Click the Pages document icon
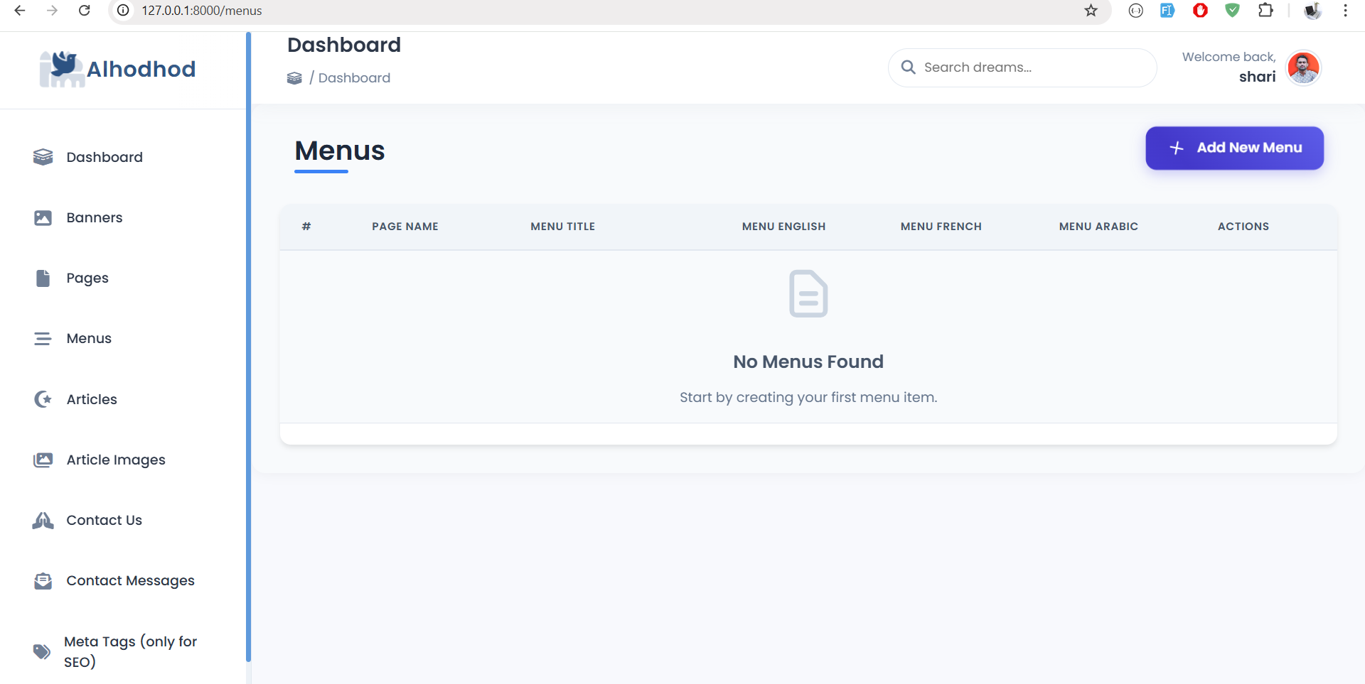 pos(43,278)
